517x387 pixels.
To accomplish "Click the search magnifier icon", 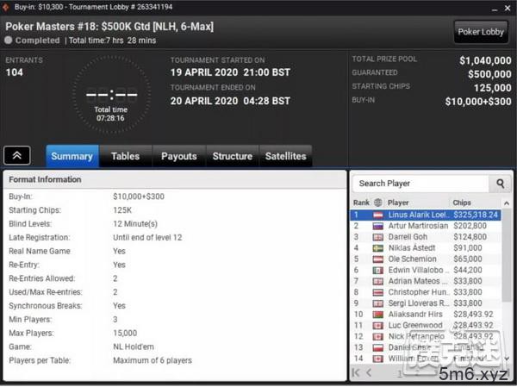I will [x=500, y=184].
